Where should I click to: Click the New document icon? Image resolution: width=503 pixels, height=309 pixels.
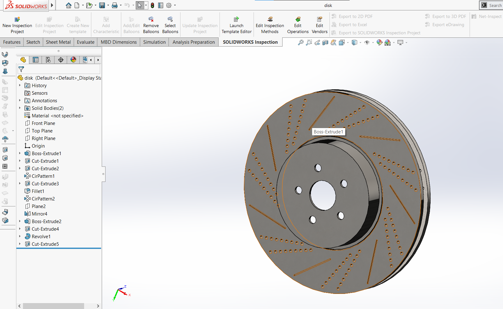77,5
